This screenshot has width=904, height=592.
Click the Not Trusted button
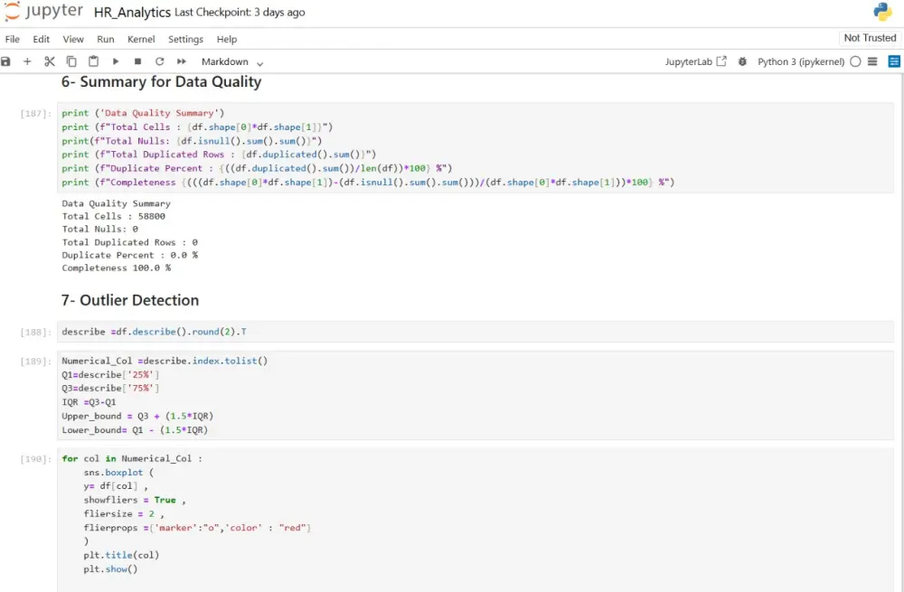point(869,38)
